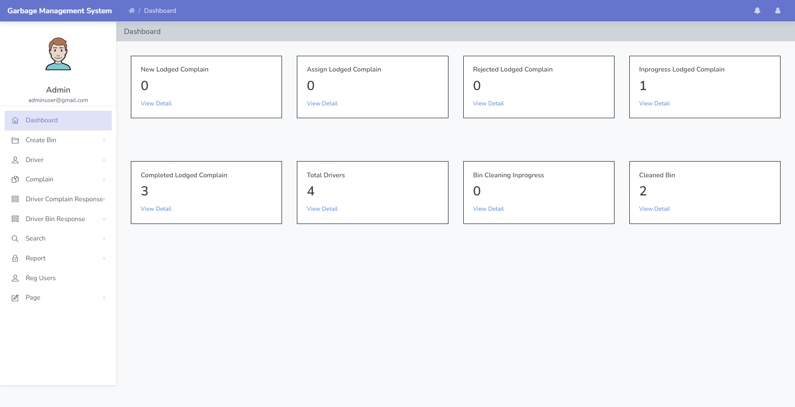Open View Detail for Cleaned Bin
Screen dimensions: 795x407
coord(654,209)
